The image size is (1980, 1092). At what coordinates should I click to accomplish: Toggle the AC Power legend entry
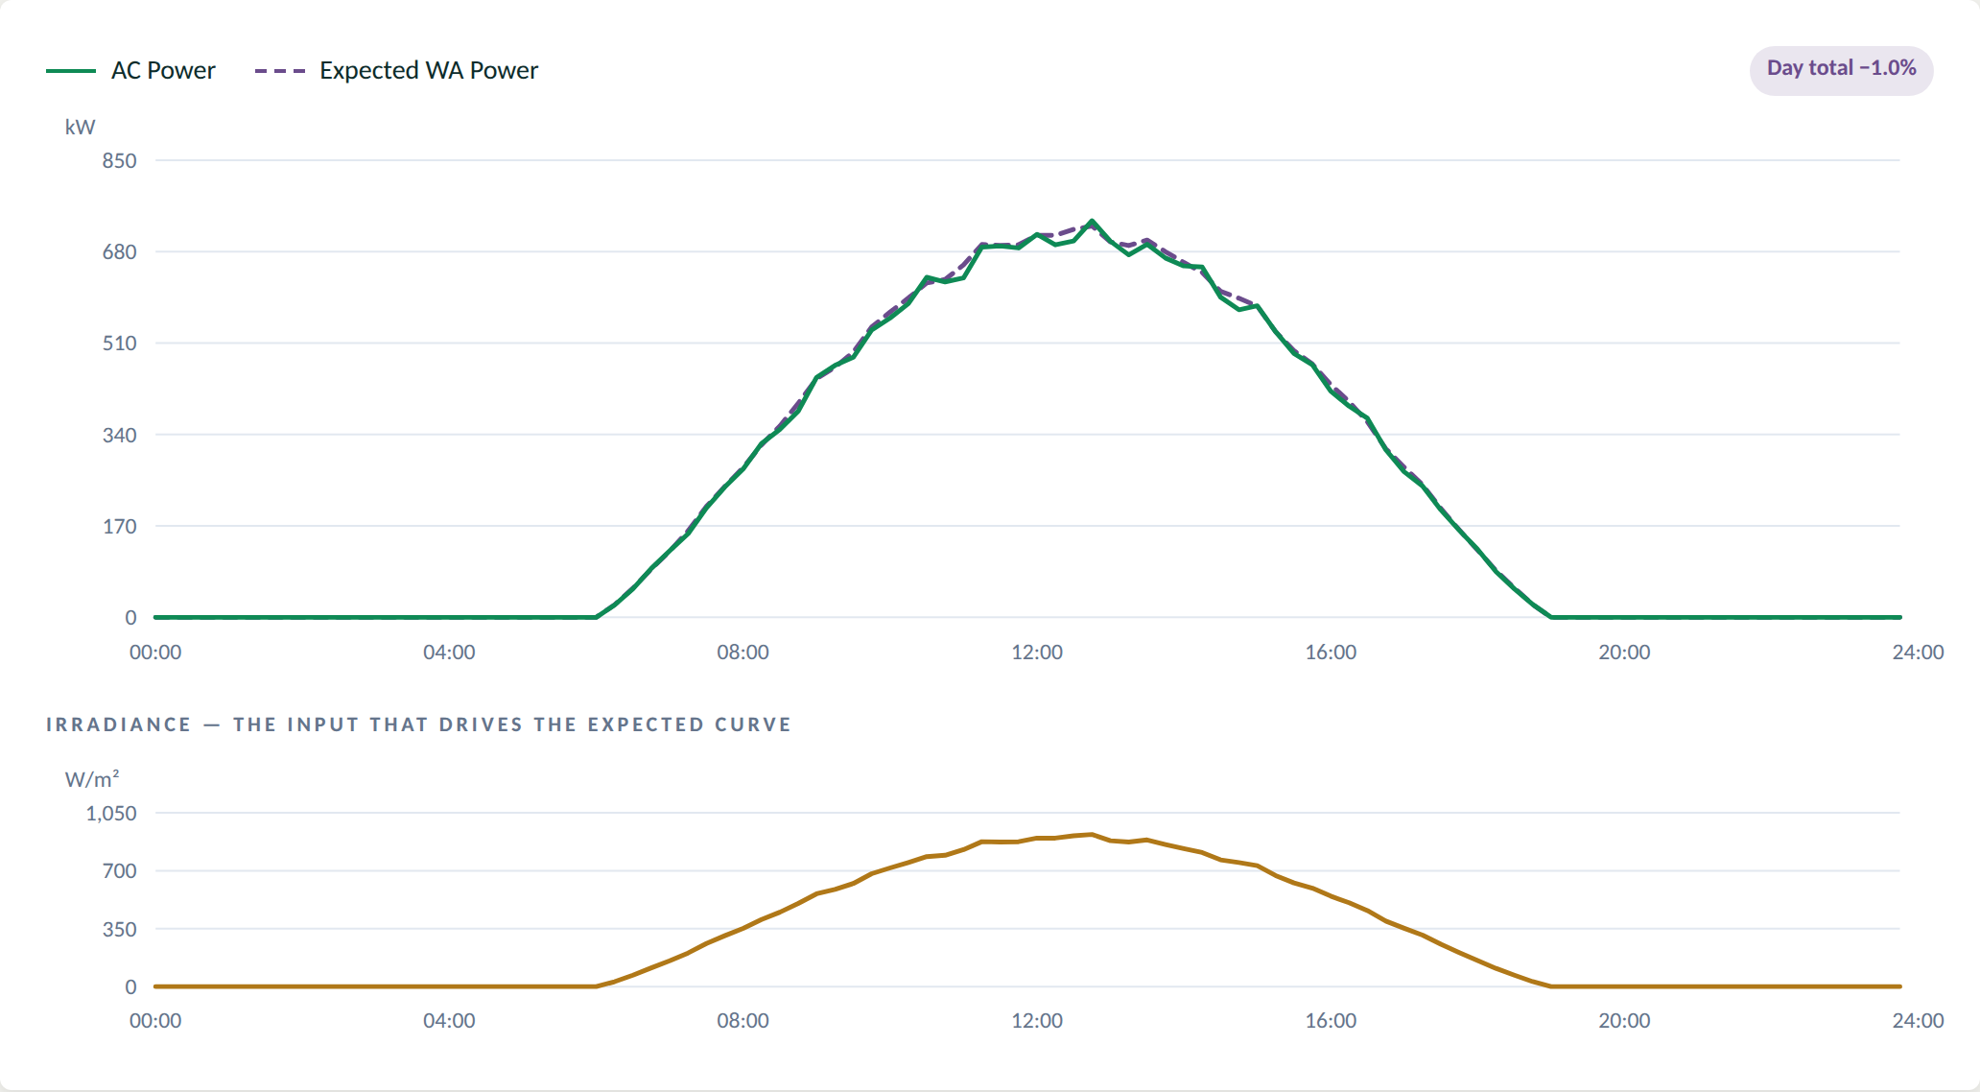pyautogui.click(x=130, y=70)
